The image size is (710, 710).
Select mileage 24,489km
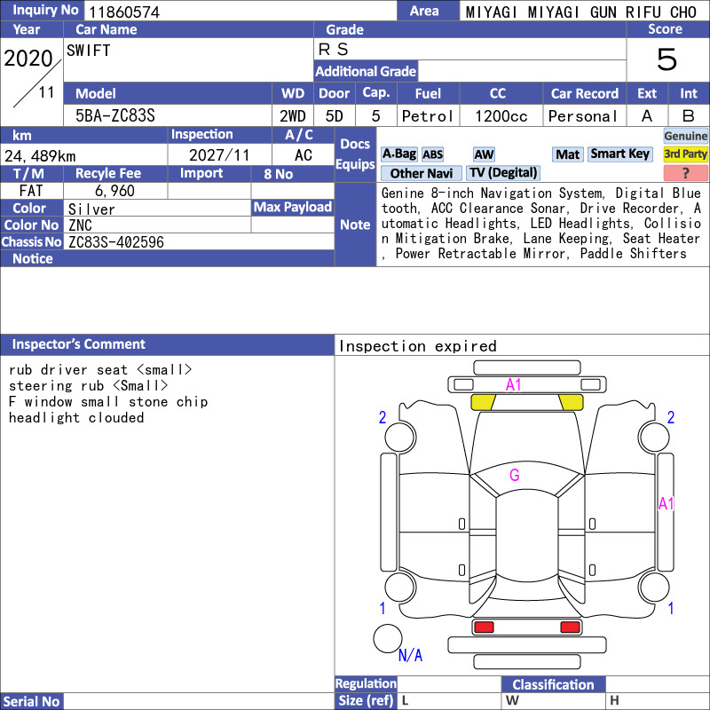[40, 156]
